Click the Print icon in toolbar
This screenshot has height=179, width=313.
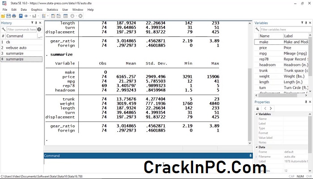[14, 16]
